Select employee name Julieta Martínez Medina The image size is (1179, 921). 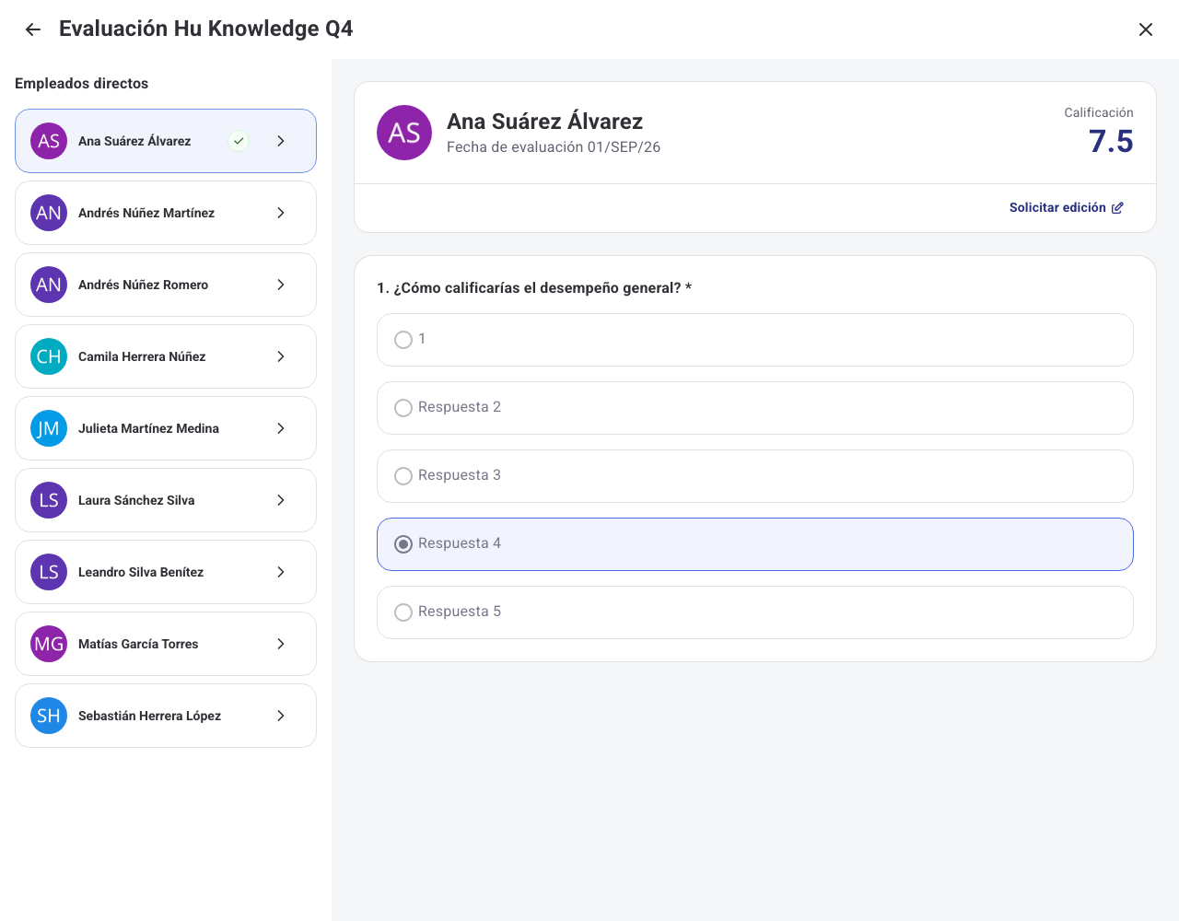pyautogui.click(x=148, y=428)
